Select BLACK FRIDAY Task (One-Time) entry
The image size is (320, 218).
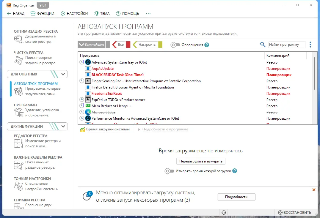[x=117, y=75]
